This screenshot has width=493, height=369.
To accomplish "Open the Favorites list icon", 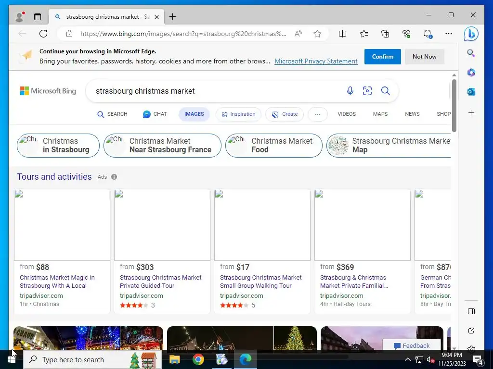I will pyautogui.click(x=364, y=34).
